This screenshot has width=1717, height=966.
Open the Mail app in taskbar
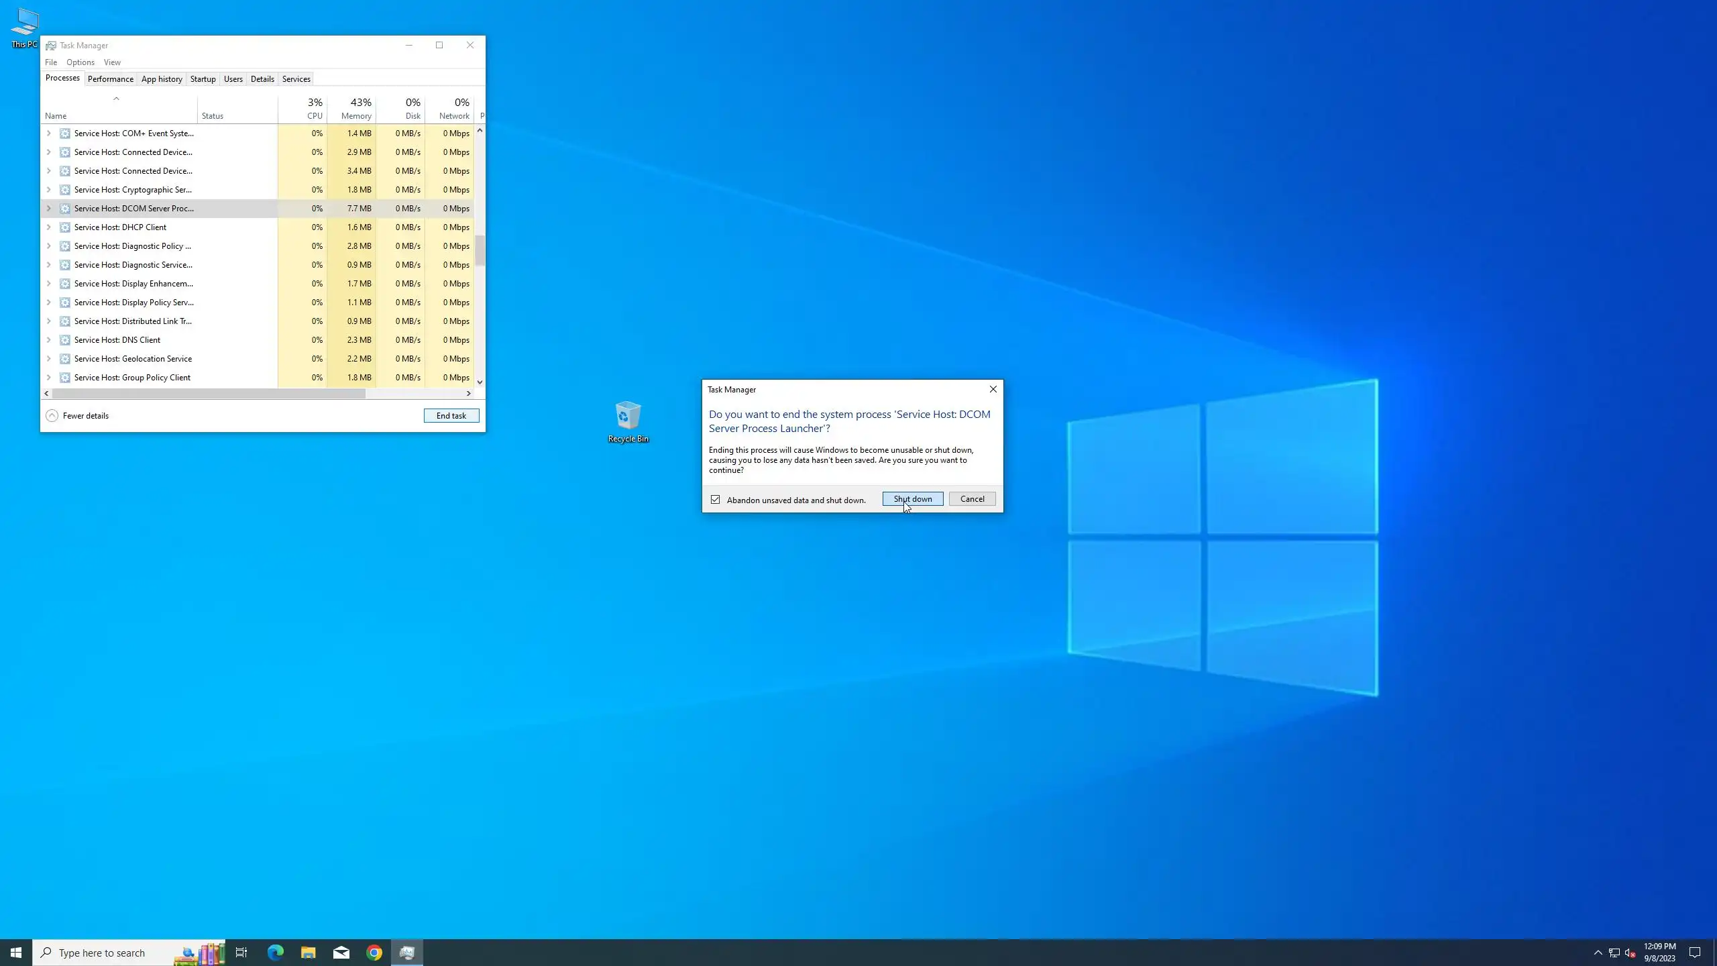click(341, 952)
